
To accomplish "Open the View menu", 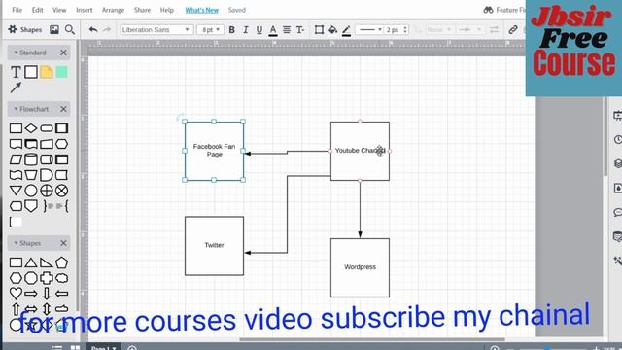I will [x=59, y=10].
